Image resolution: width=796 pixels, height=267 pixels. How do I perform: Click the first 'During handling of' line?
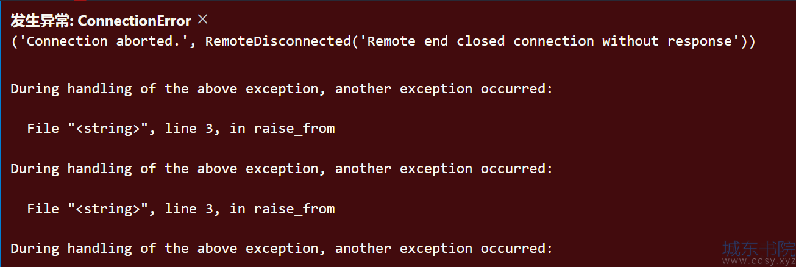(x=282, y=89)
